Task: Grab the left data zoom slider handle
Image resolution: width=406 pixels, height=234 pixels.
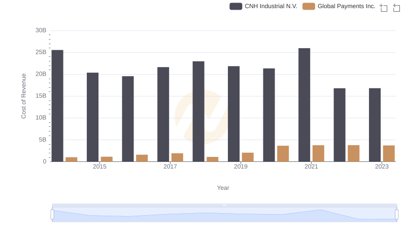Action: pos(52,215)
